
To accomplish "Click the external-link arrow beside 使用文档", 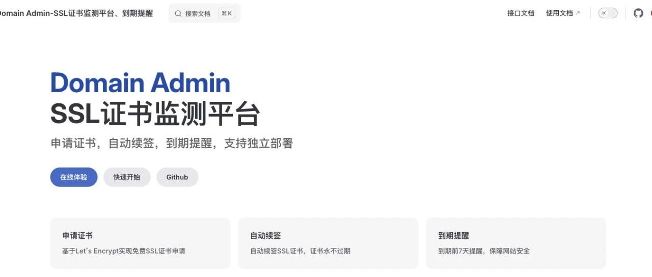I will click(x=578, y=13).
